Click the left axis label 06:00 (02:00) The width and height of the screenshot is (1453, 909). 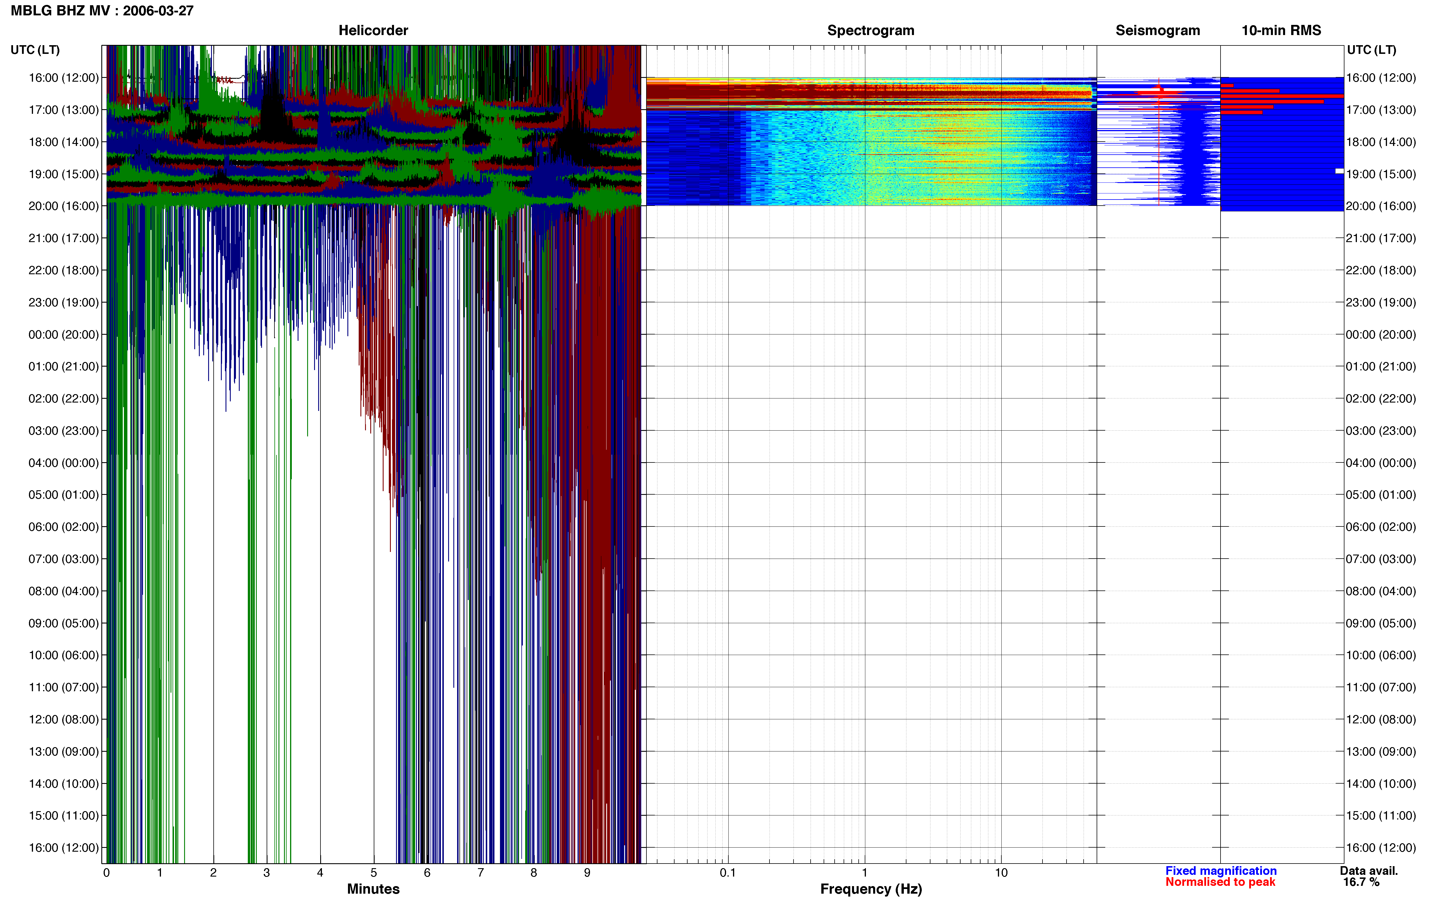pos(64,527)
